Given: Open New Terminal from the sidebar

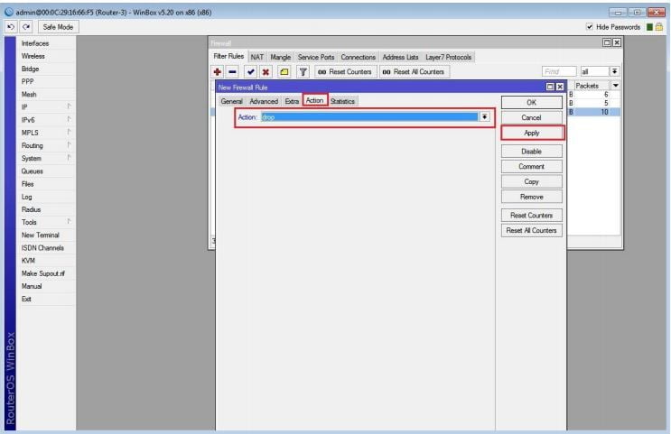Looking at the screenshot, I should 41,235.
